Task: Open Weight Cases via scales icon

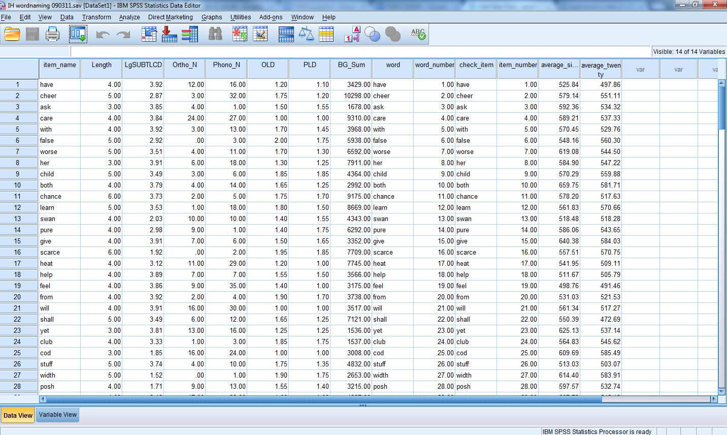Action: click(306, 35)
